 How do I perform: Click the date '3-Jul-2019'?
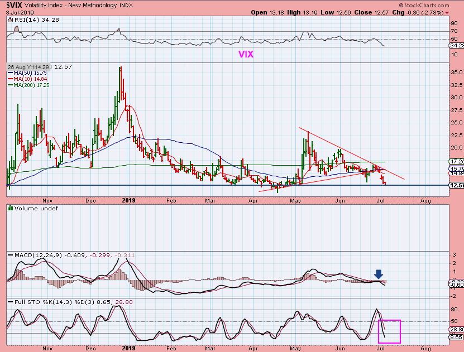tap(20, 13)
